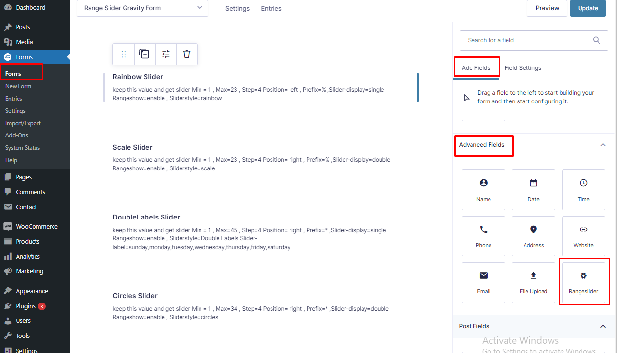Add a File Upload field
This screenshot has height=353, width=617.
point(533,282)
